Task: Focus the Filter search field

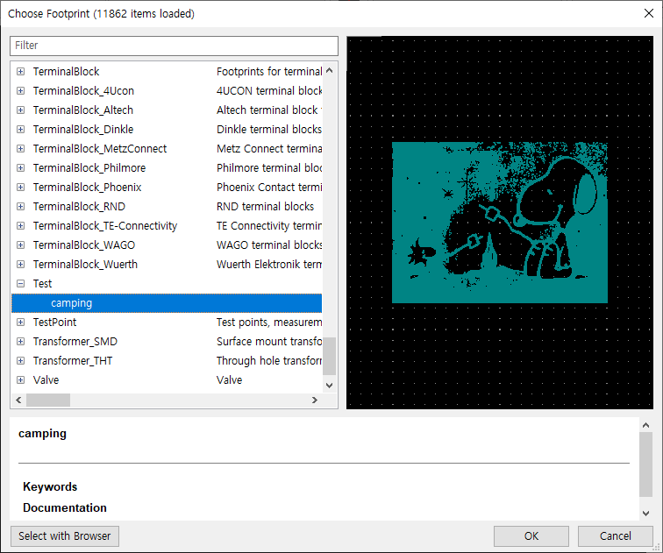Action: [175, 46]
